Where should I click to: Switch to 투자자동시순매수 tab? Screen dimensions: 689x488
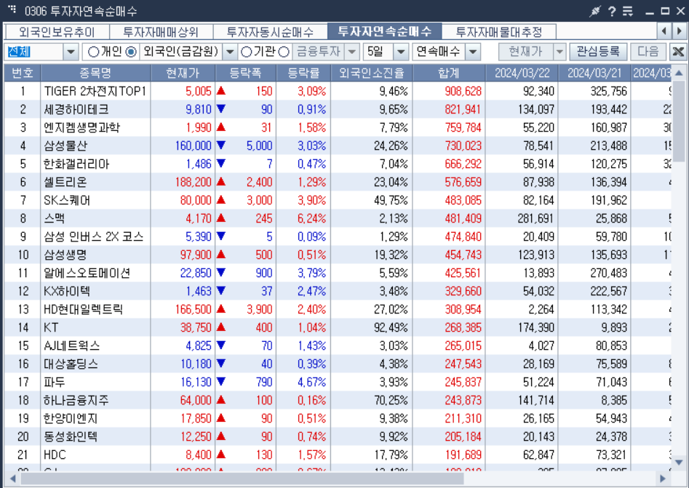click(x=270, y=32)
